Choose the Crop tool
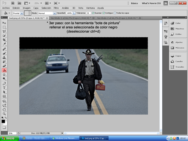 (4, 40)
